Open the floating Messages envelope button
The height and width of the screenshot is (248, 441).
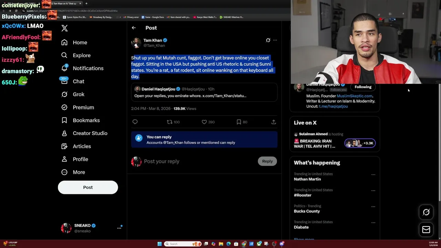point(426,230)
